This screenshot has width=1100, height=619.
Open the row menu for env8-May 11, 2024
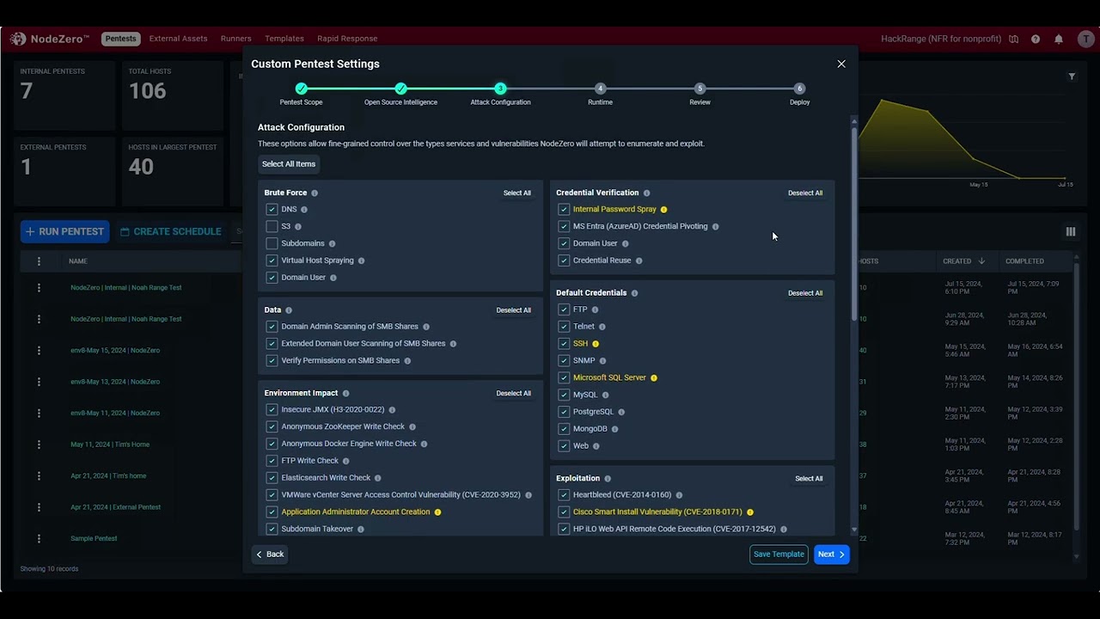pos(39,413)
